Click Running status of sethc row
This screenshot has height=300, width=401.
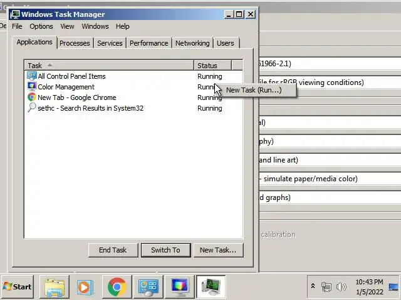click(x=210, y=108)
